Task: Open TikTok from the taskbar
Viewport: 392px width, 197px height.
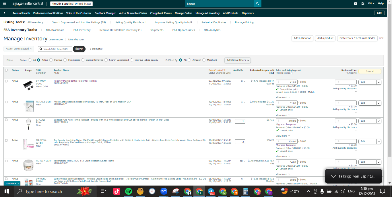Action: pos(117,191)
